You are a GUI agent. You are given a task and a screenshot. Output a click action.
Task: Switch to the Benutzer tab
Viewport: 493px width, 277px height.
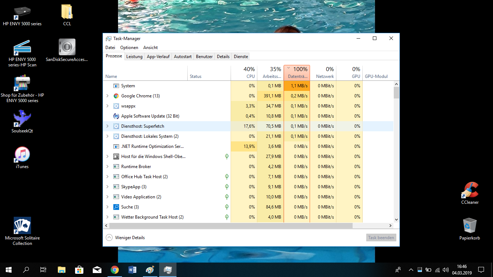204,57
